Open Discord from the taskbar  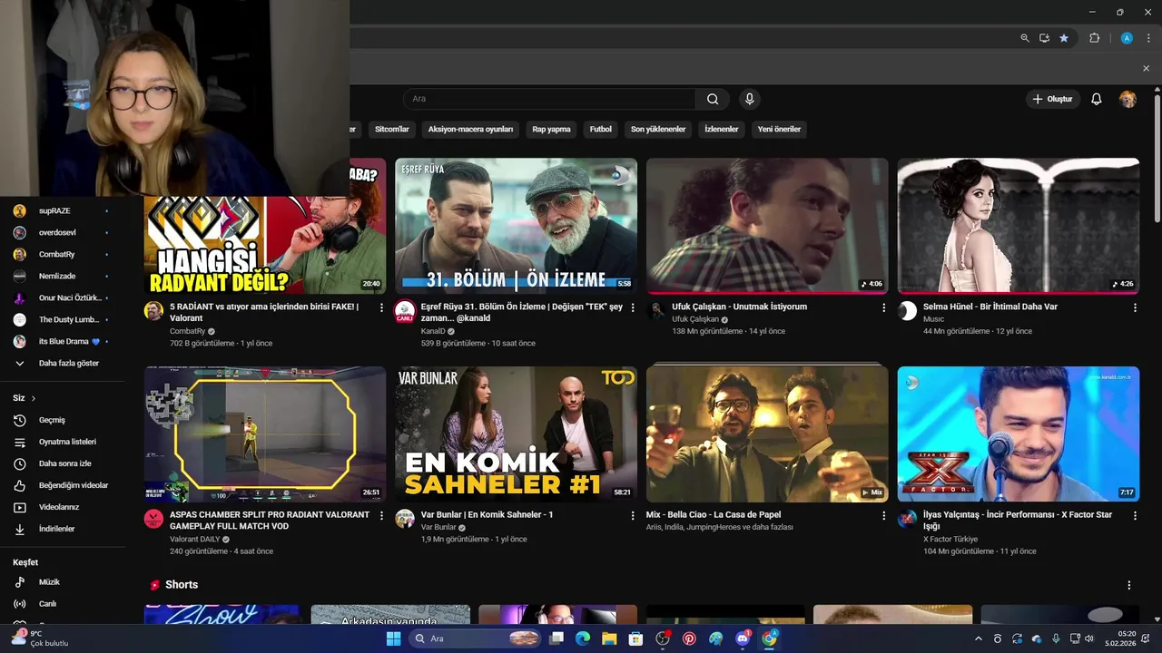pyautogui.click(x=743, y=638)
